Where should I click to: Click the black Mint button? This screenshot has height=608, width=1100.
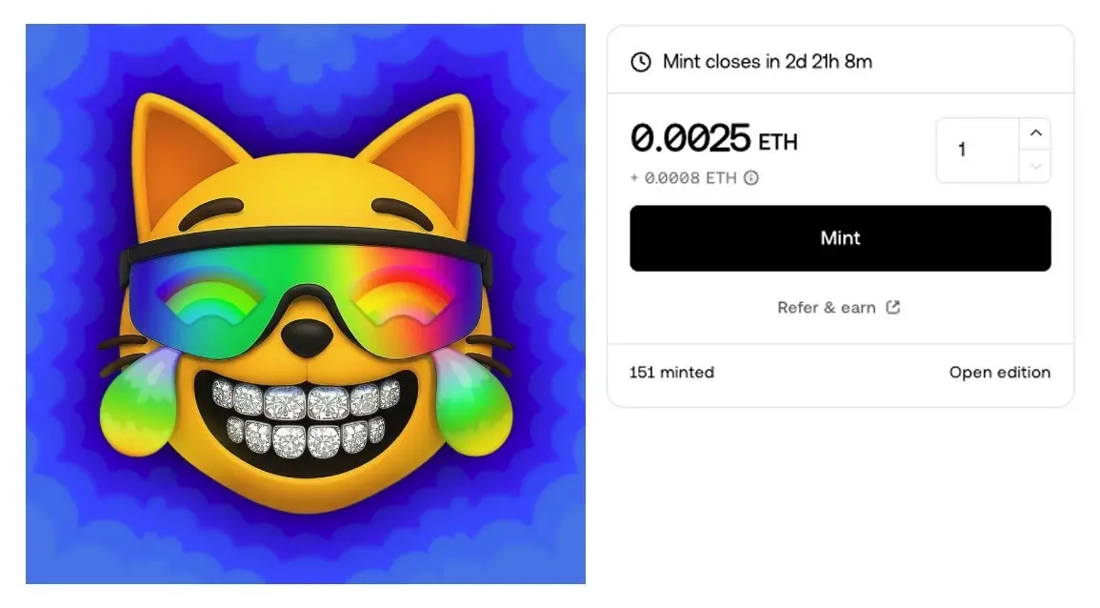[840, 238]
